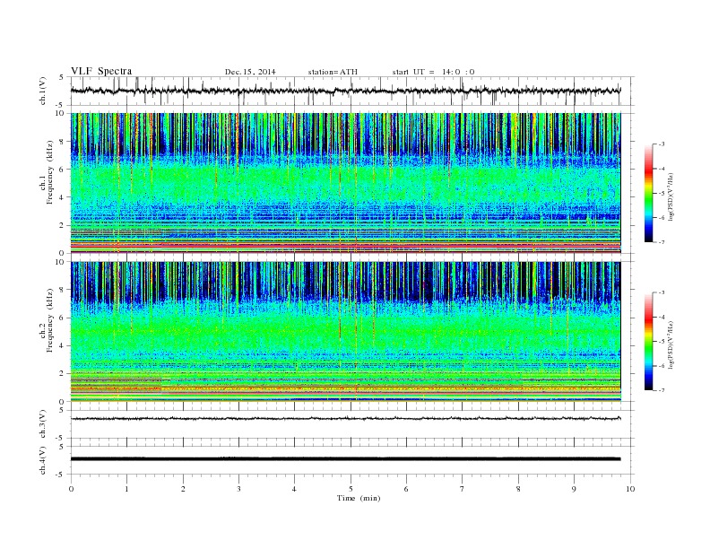Click the 'Dec. 15, 2014' date label

point(250,72)
